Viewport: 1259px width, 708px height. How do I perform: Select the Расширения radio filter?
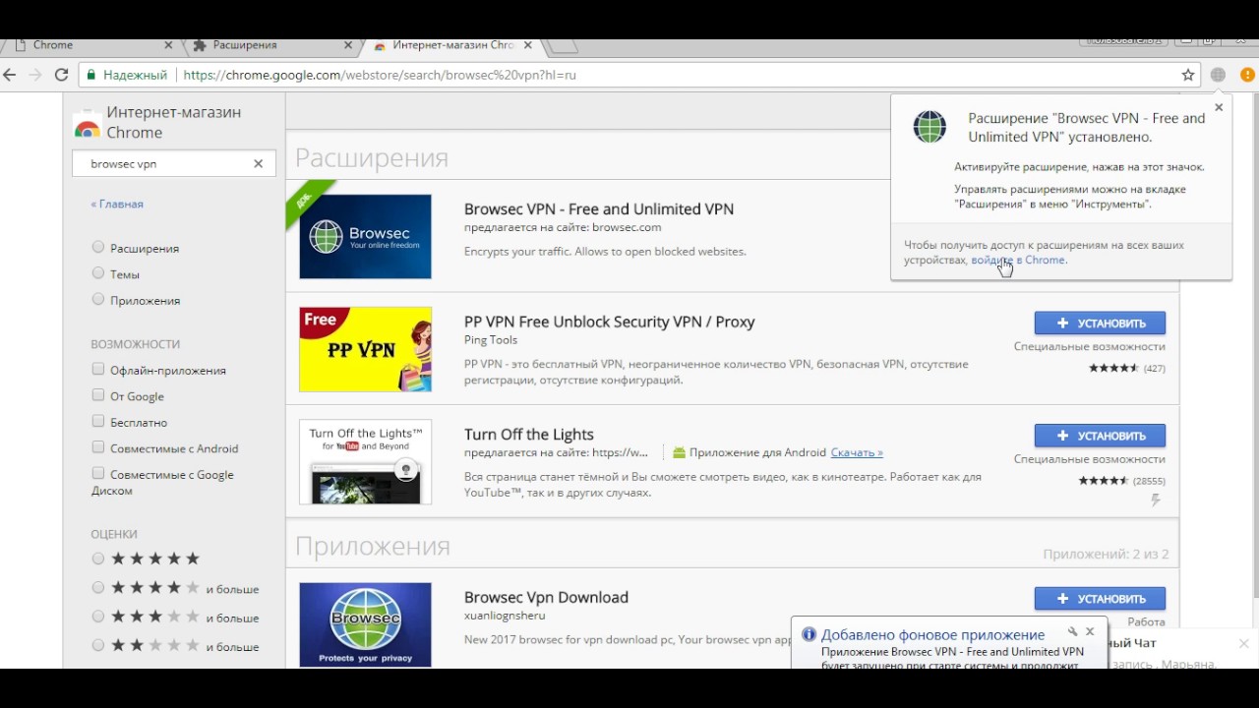(97, 248)
